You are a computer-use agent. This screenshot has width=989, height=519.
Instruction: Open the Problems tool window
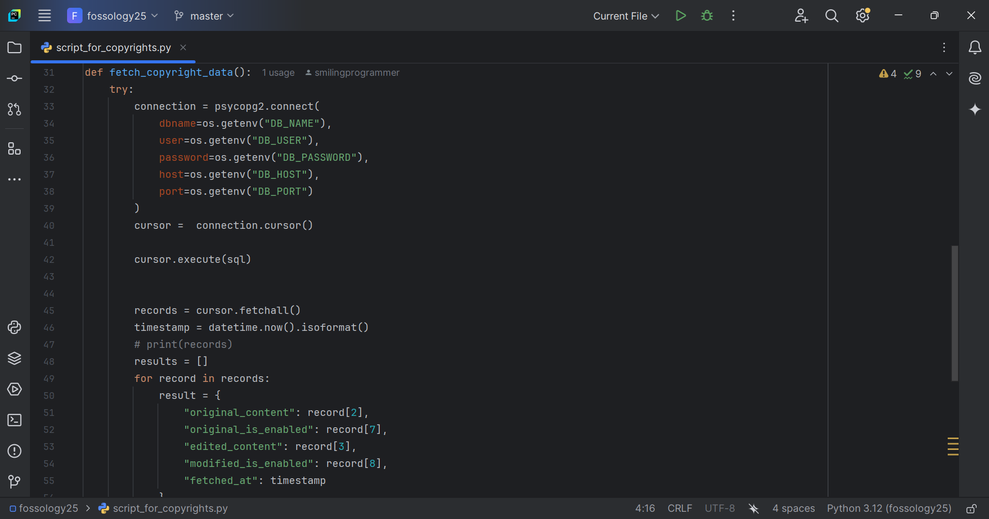(14, 451)
